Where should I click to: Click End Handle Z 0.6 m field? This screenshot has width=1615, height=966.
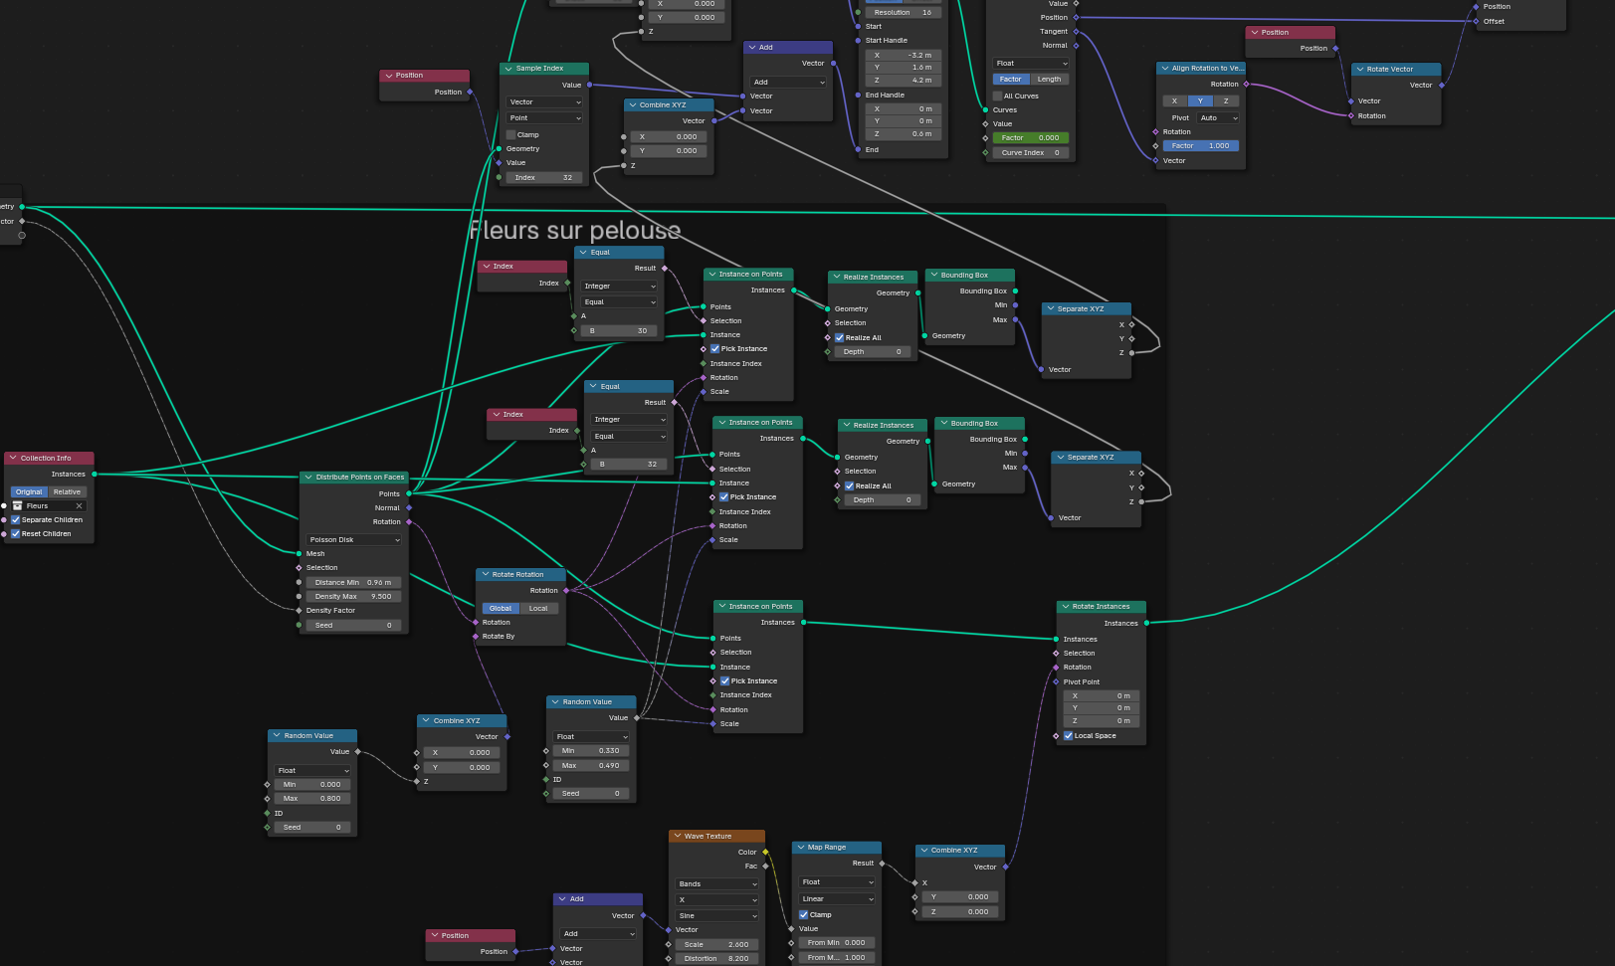(903, 133)
